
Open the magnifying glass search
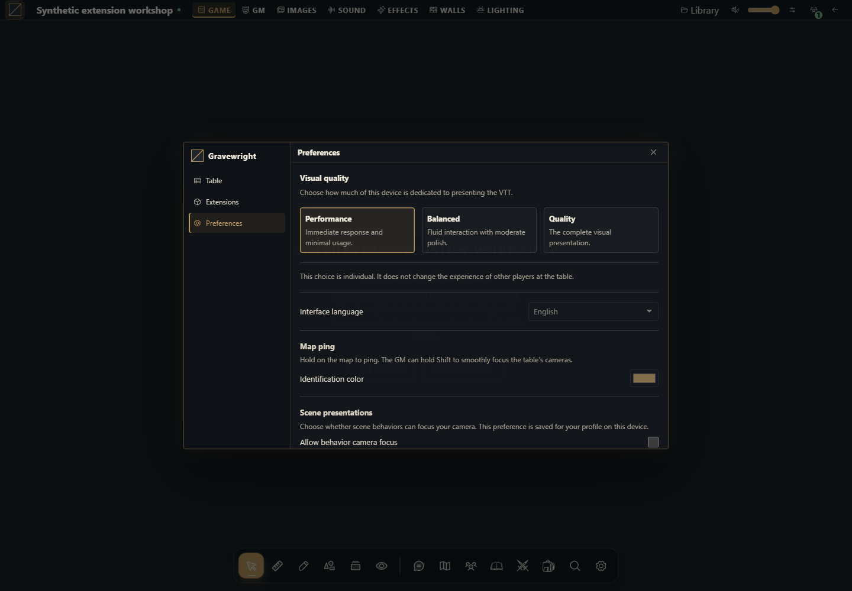[x=575, y=566]
